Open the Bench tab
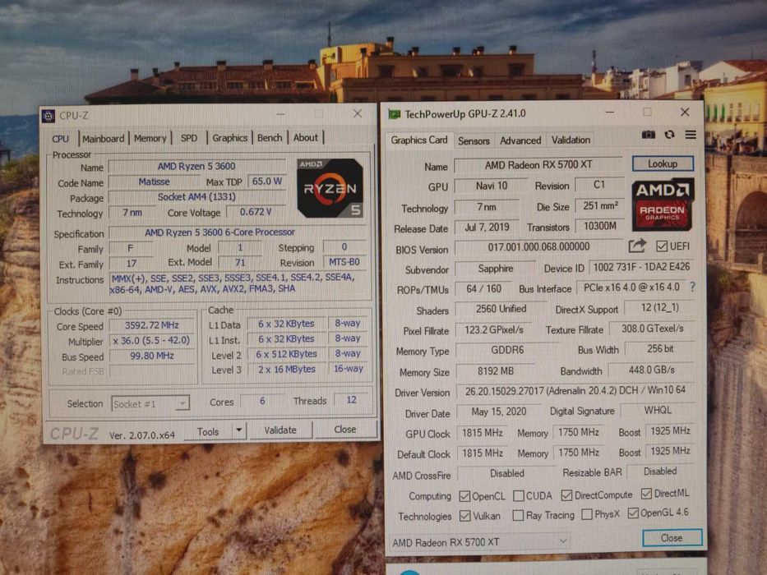This screenshot has height=575, width=767. pos(270,138)
